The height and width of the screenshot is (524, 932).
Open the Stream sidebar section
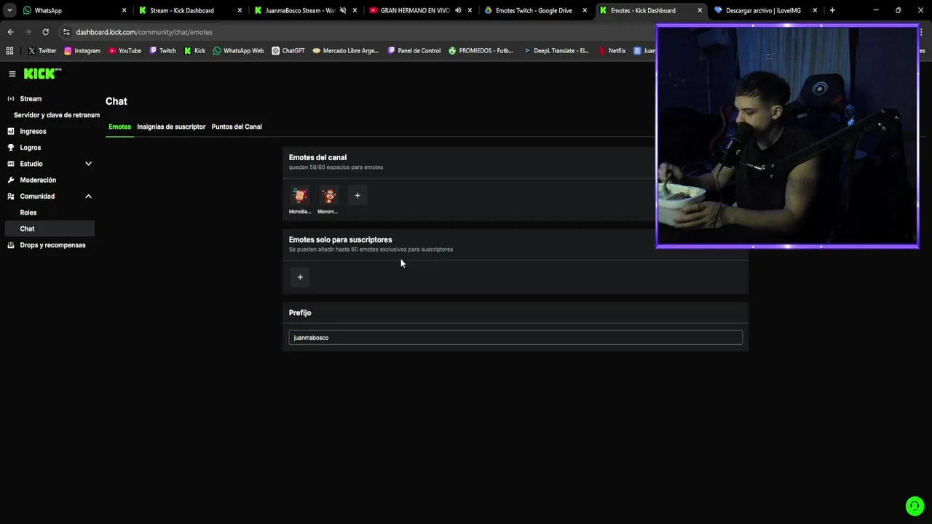31,99
